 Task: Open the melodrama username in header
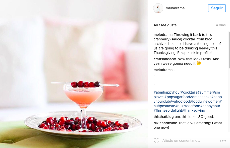coord(175,8)
